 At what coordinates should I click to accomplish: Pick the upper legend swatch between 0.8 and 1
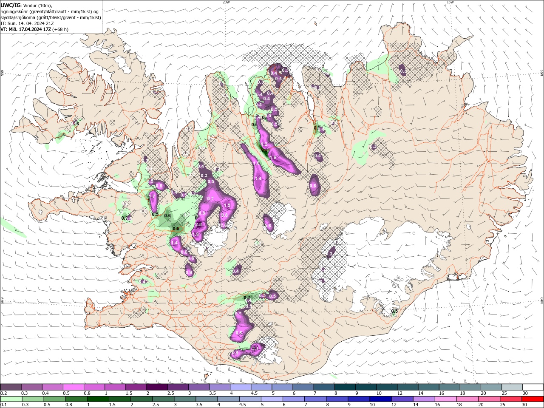(x=94, y=387)
